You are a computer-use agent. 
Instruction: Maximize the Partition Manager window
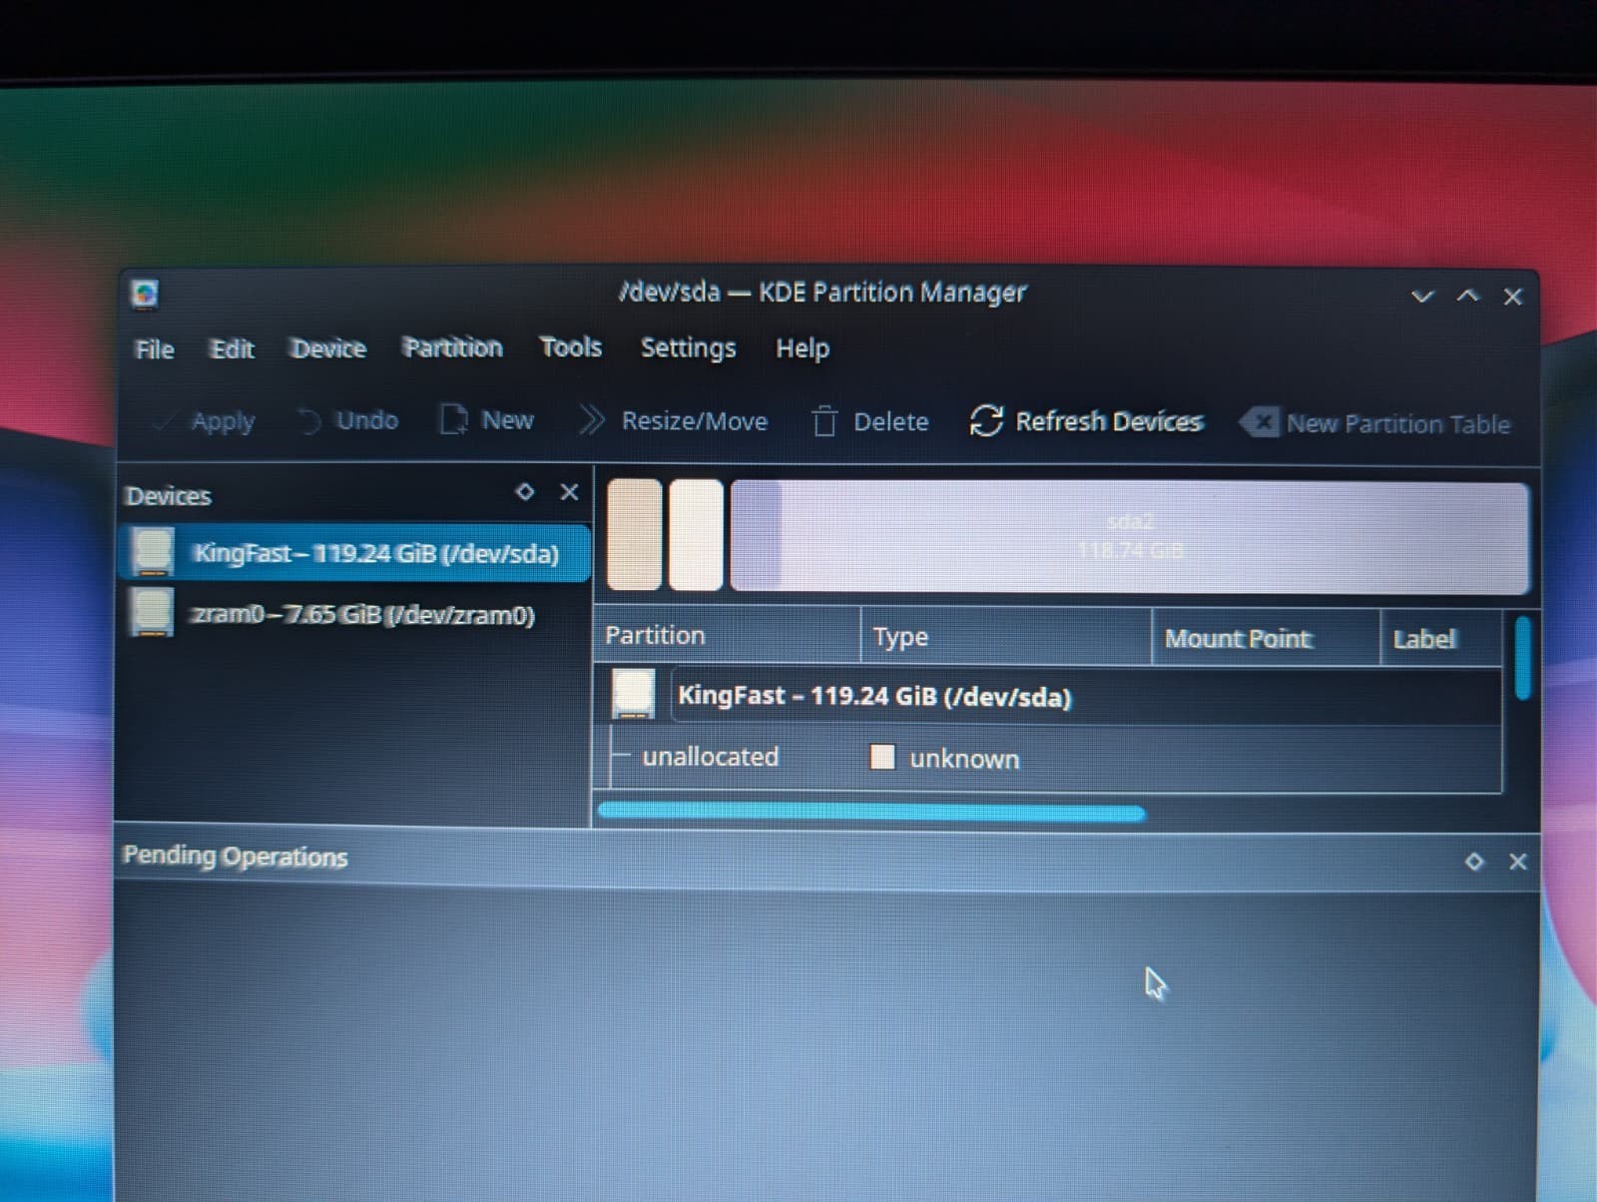(1467, 296)
